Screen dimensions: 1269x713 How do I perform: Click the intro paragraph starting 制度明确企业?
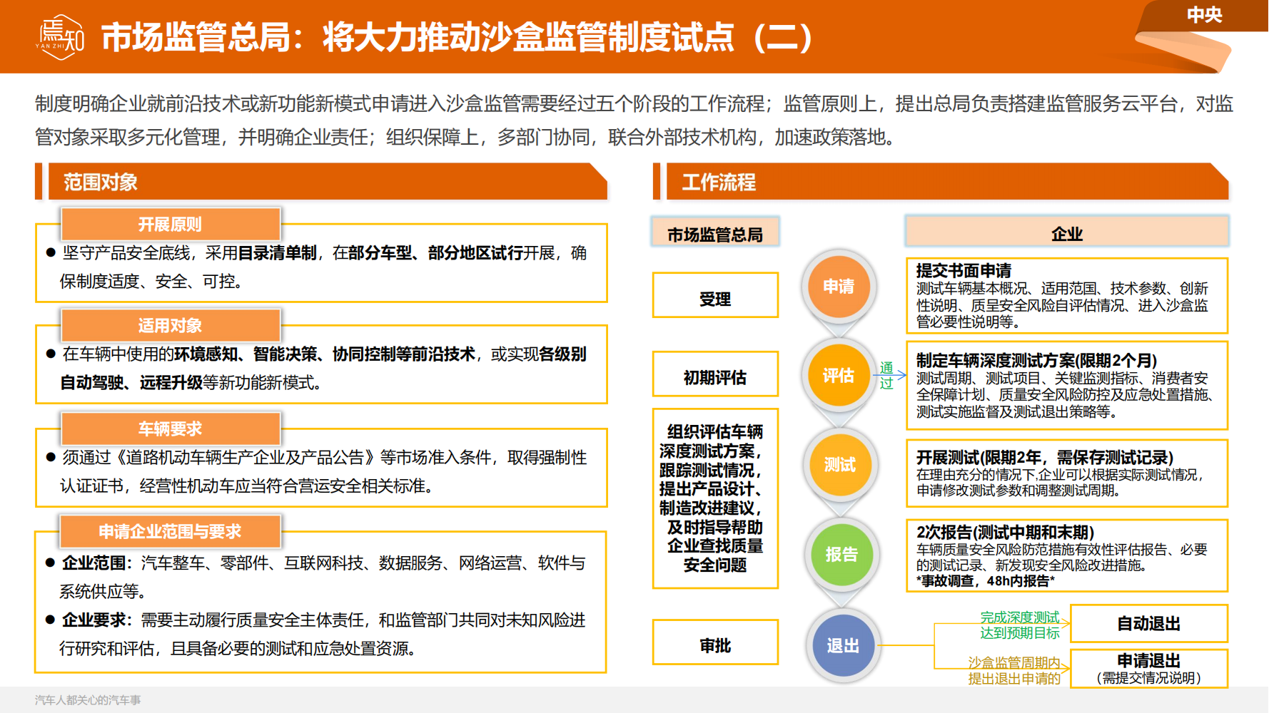click(x=634, y=120)
